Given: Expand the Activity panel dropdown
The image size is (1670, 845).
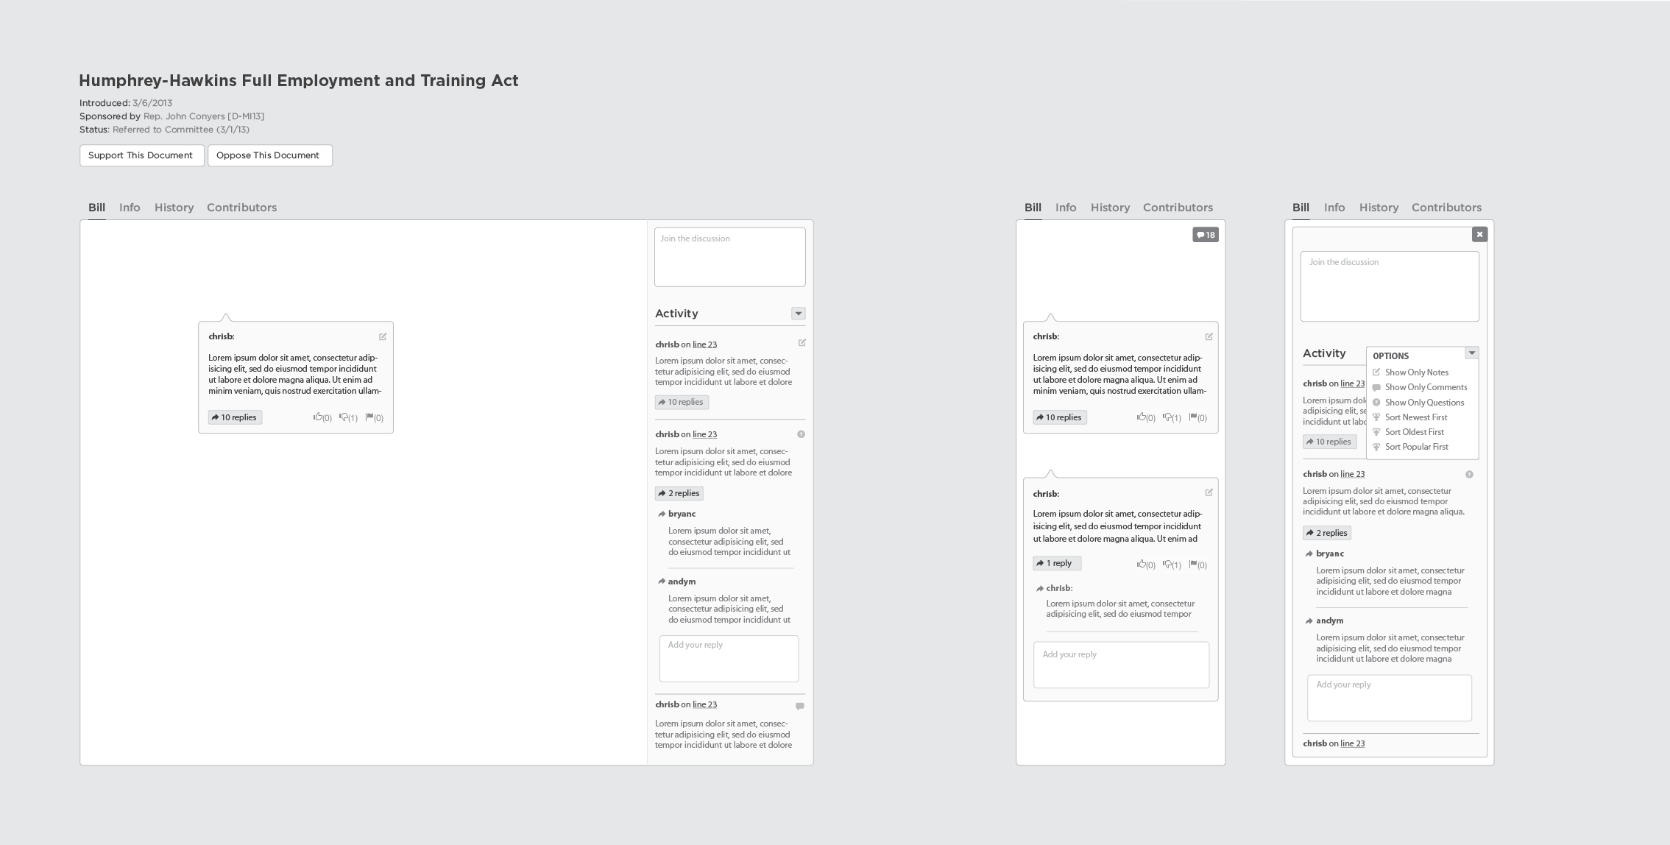Looking at the screenshot, I should point(797,314).
